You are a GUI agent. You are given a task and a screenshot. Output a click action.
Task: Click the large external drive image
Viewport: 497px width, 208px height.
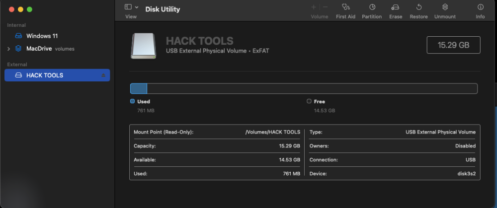[143, 46]
